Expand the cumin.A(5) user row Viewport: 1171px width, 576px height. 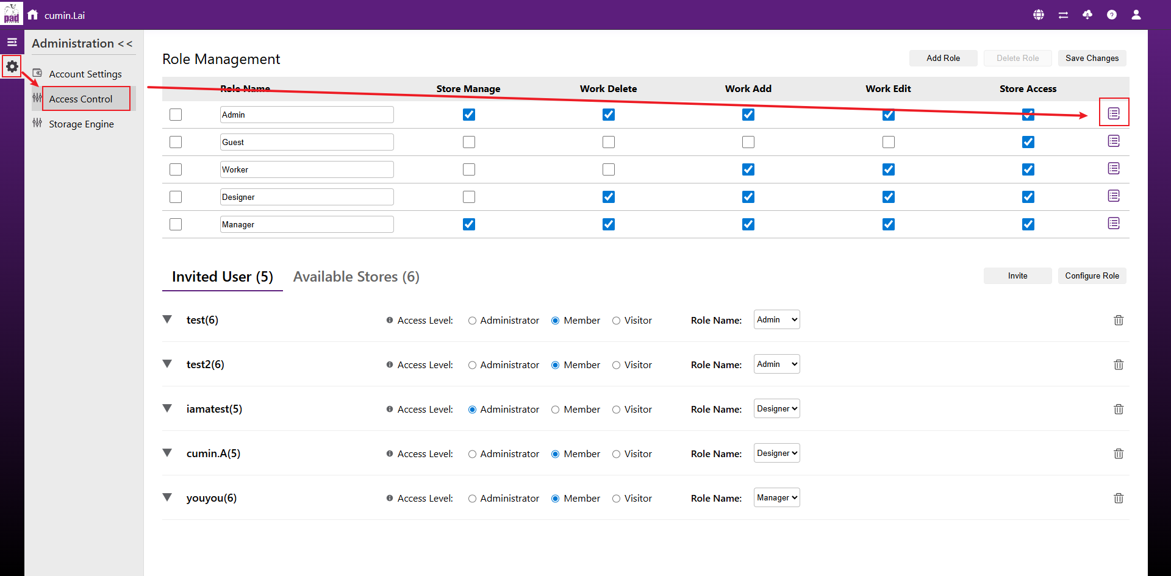[x=167, y=453]
